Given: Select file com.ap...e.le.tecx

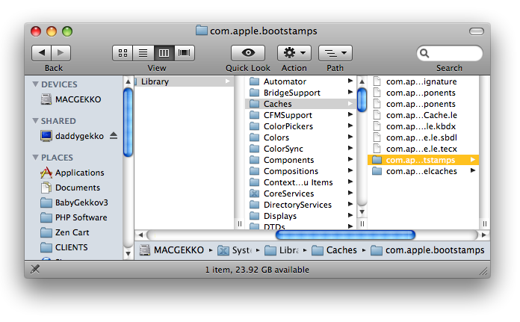Looking at the screenshot, I should (423, 149).
